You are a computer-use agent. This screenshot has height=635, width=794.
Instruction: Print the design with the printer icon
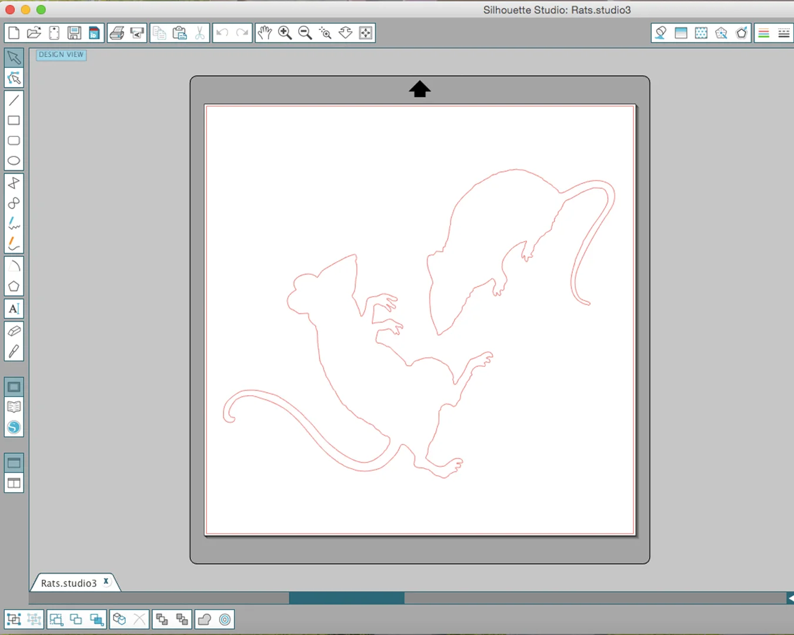click(117, 33)
